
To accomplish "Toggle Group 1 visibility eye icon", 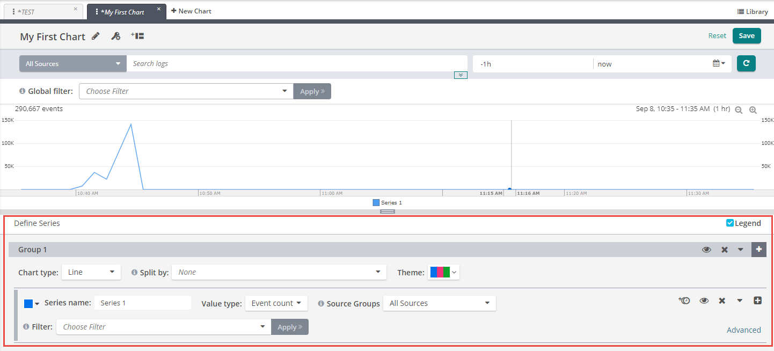I will [x=706, y=250].
